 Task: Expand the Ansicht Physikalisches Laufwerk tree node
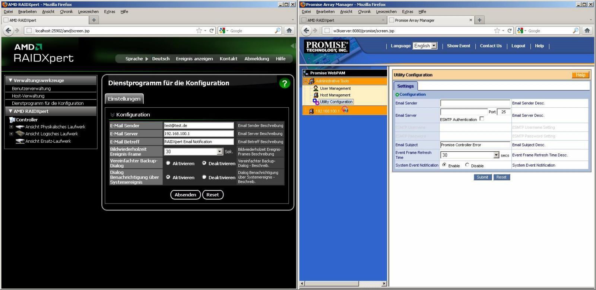11,127
